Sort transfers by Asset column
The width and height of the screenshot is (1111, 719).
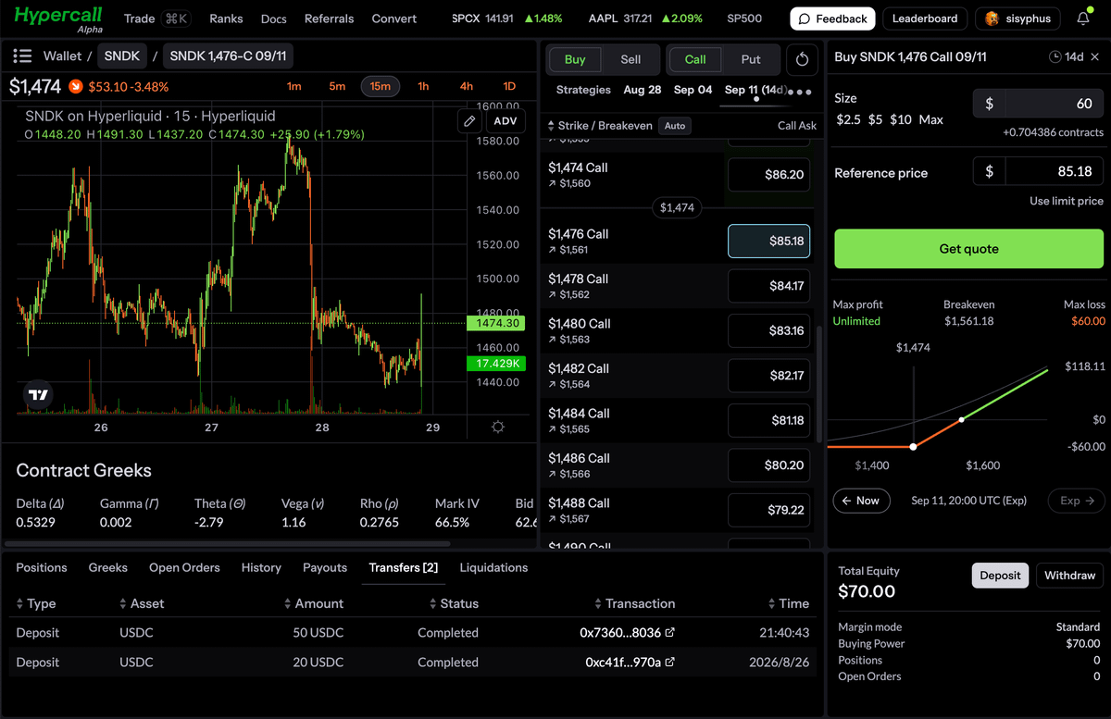142,603
